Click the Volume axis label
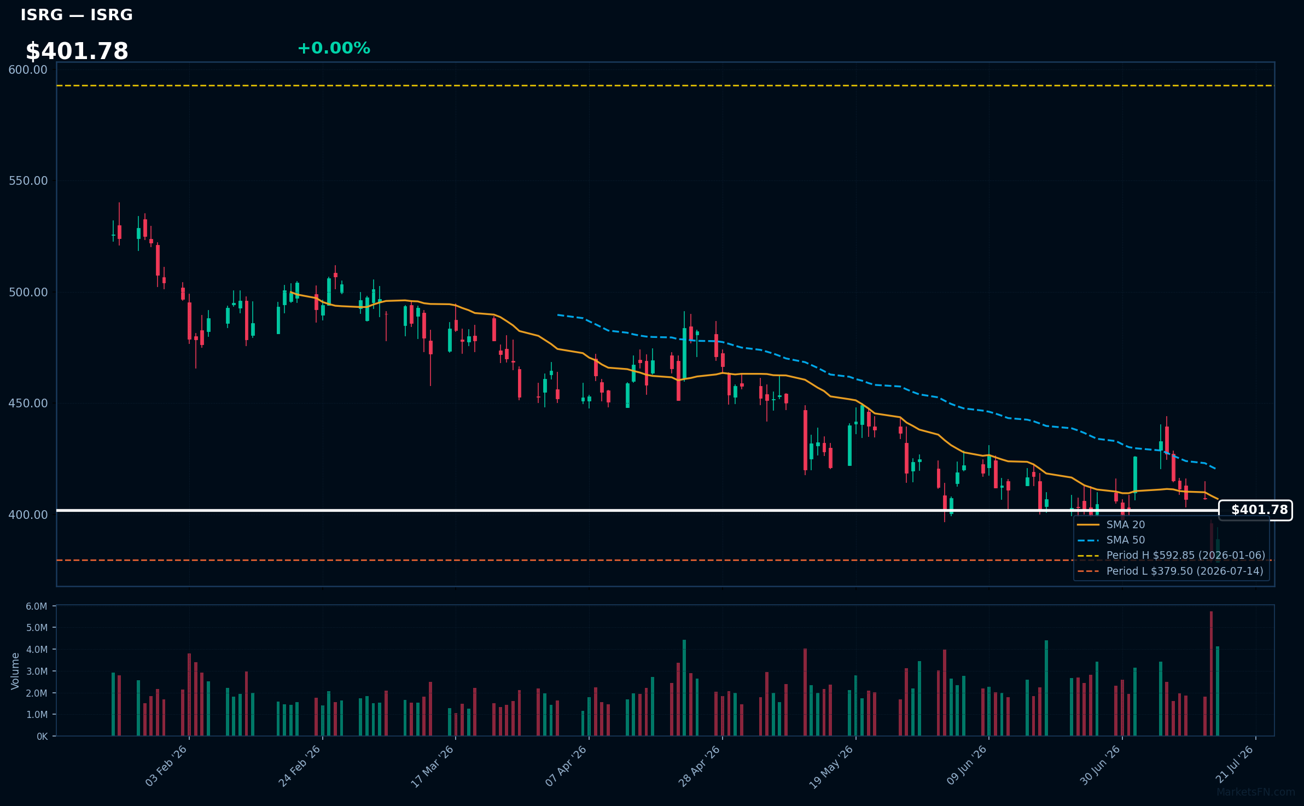 pyautogui.click(x=15, y=671)
